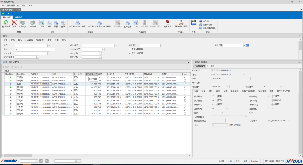Screen dimensions: 303x165
Task: Click browse button next to 个人 667 field
Action: 227,125
